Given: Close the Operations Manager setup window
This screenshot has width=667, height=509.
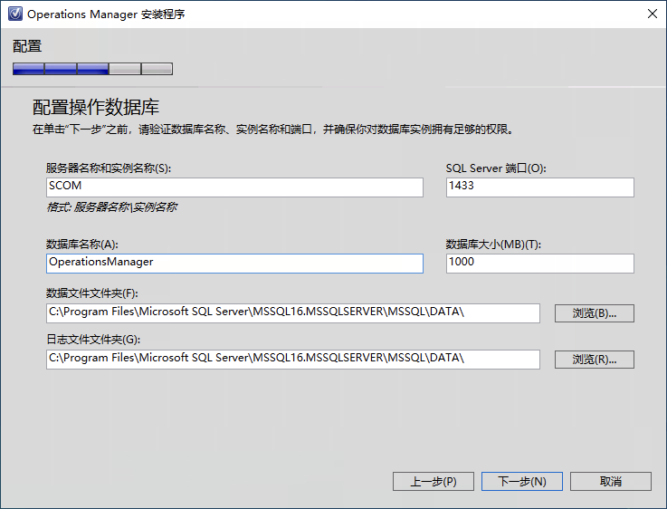Looking at the screenshot, I should point(653,14).
